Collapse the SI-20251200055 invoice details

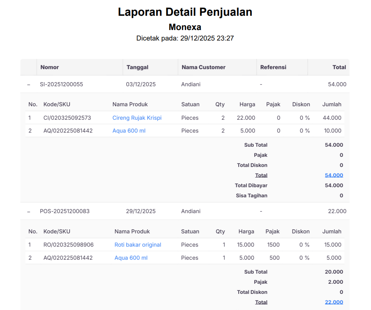coord(29,85)
